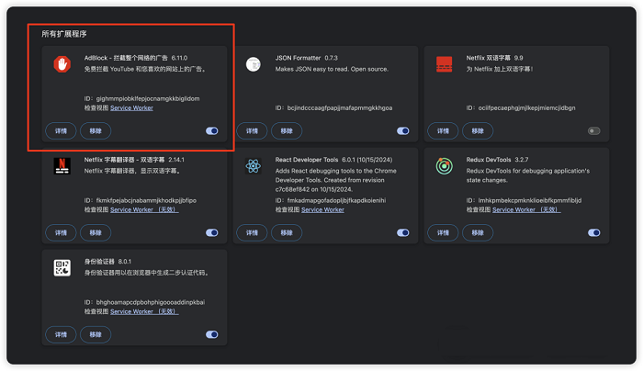Image resolution: width=643 pixels, height=371 pixels.
Task: Click the 身份验证器 ID text
Action: (144, 302)
